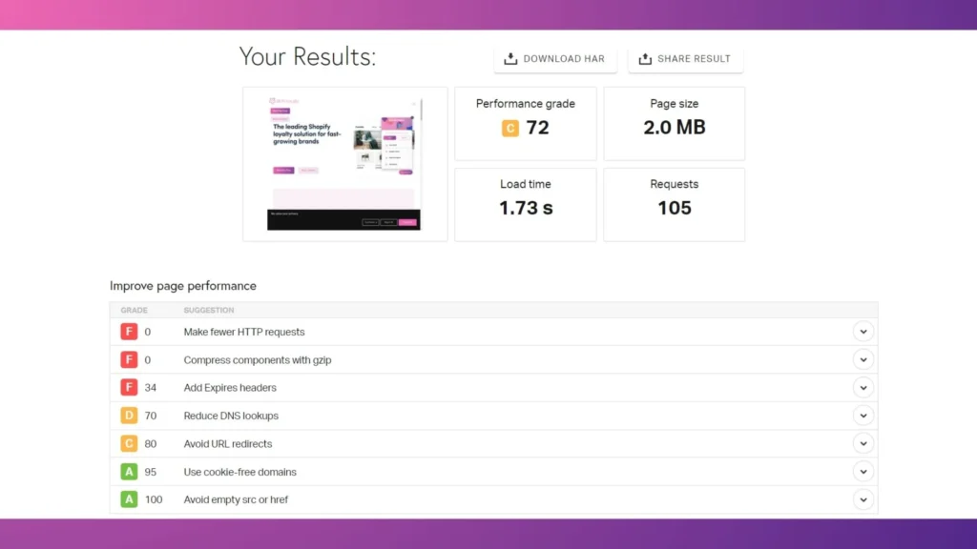
Task: Expand the Avoid URL redirects suggestion
Action: pos(863,443)
